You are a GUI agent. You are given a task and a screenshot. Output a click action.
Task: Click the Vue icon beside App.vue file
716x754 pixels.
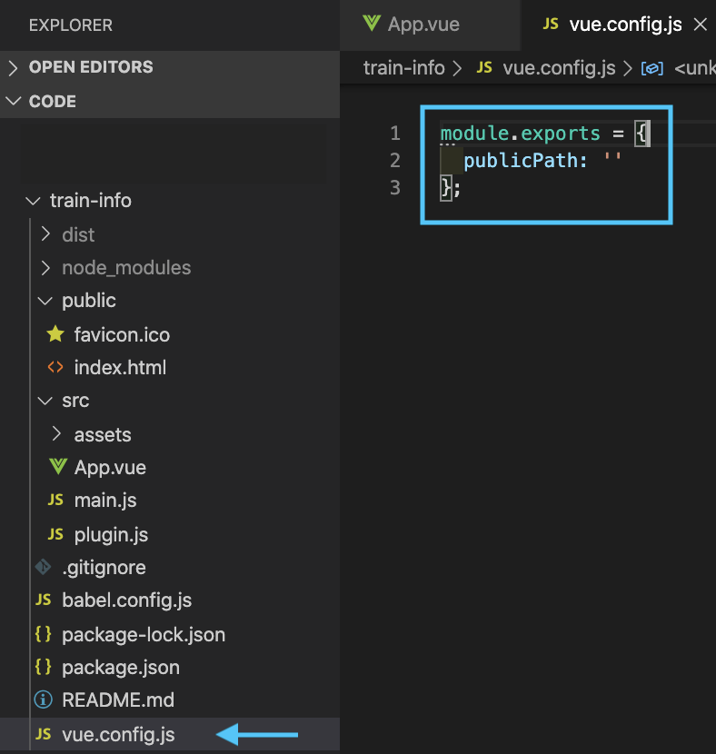(x=58, y=467)
